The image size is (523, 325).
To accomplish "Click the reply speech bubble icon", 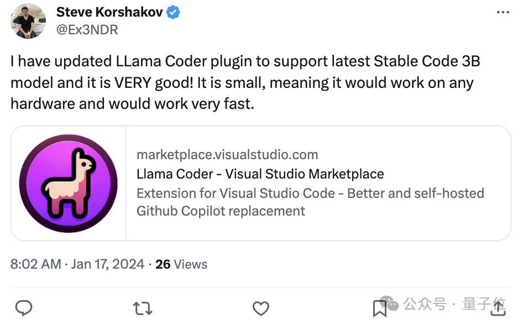I will 23,308.
